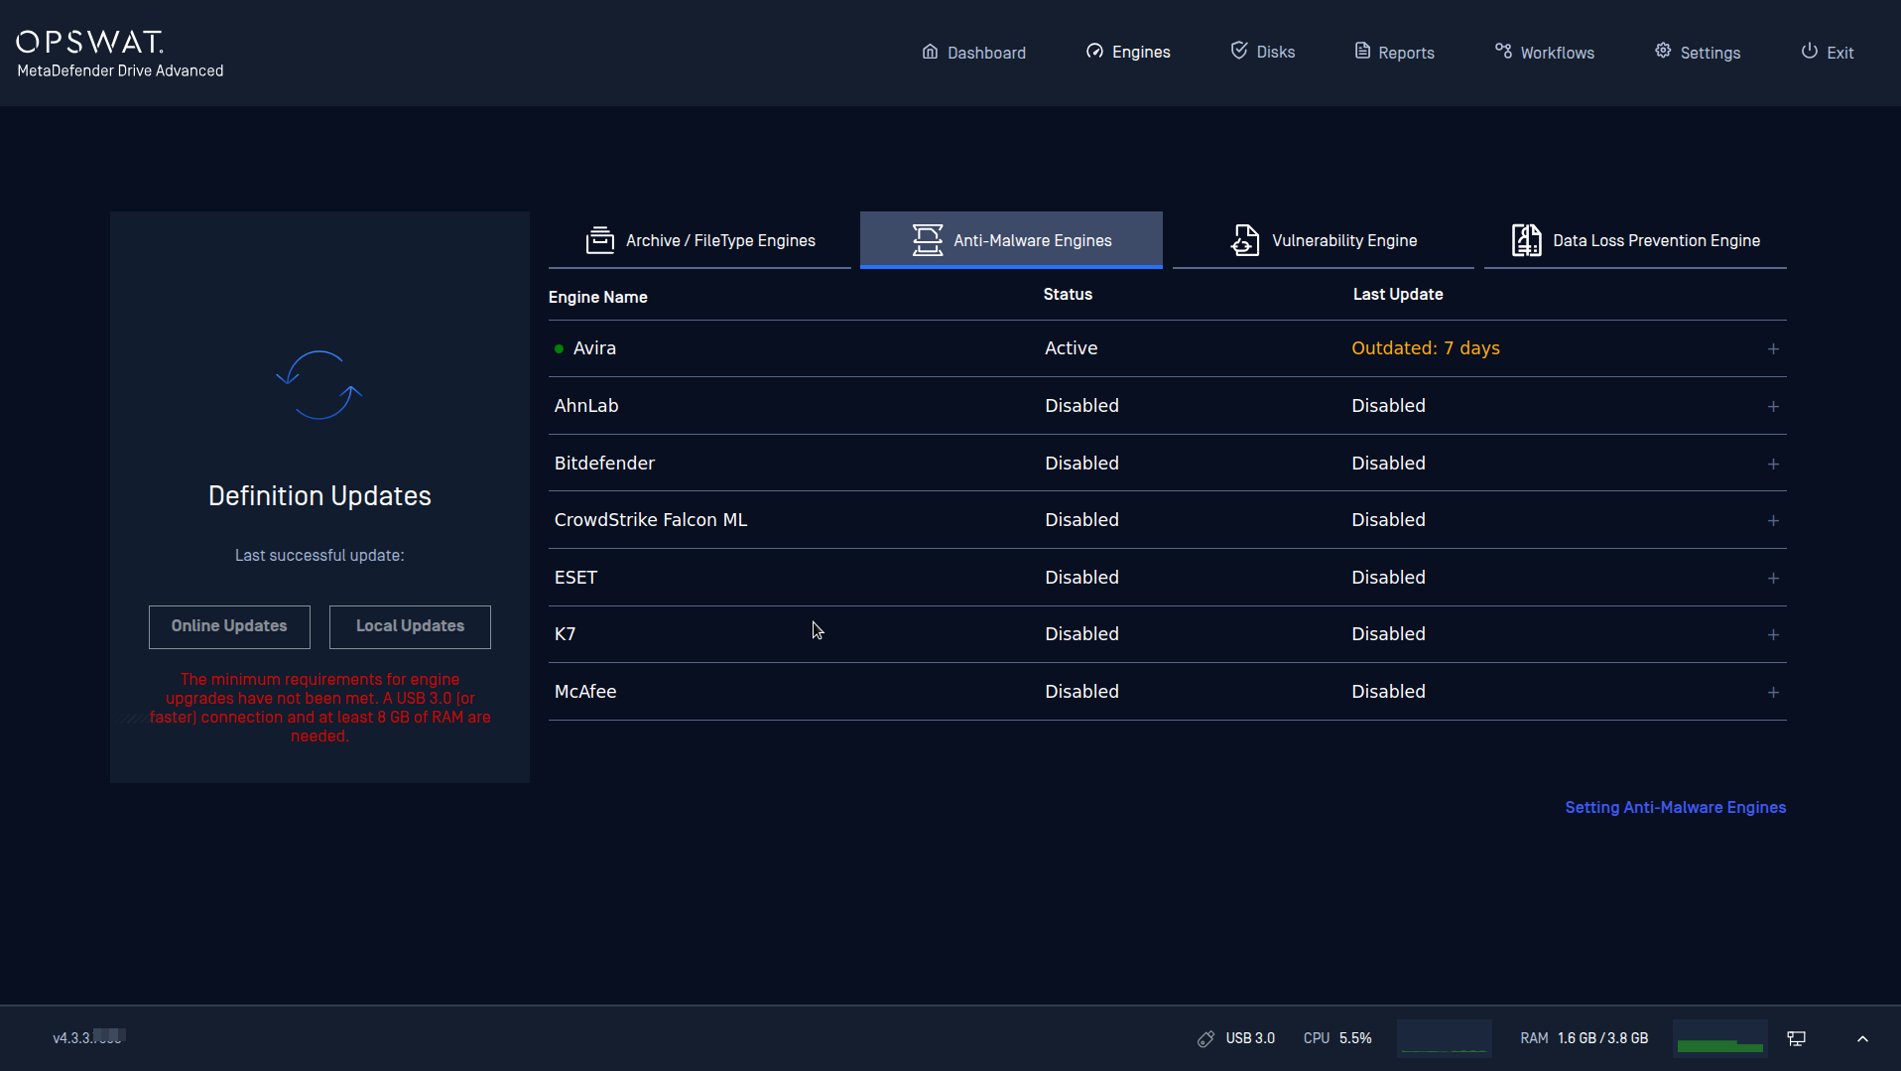The height and width of the screenshot is (1071, 1901).
Task: Click the USB 3.0 status text
Action: pyautogui.click(x=1250, y=1038)
